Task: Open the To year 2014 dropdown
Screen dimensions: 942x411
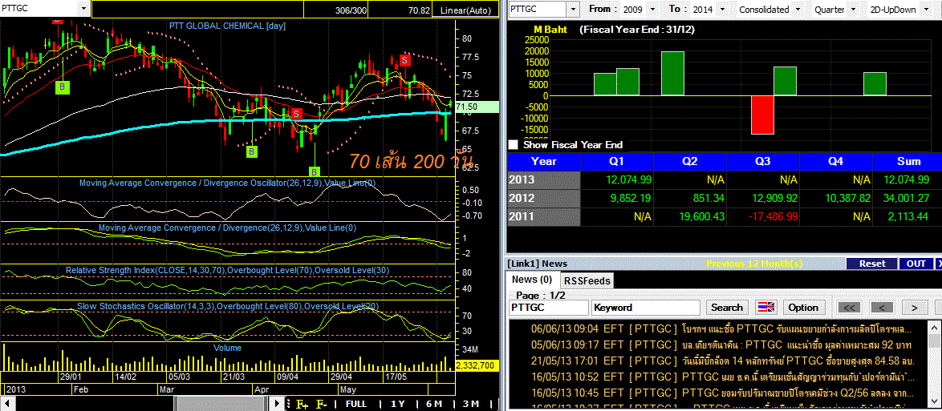Action: pyautogui.click(x=722, y=10)
